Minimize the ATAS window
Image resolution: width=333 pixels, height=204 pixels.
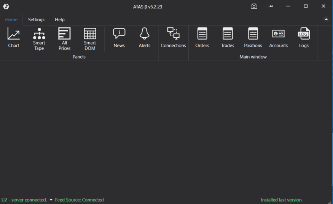tap(288, 6)
